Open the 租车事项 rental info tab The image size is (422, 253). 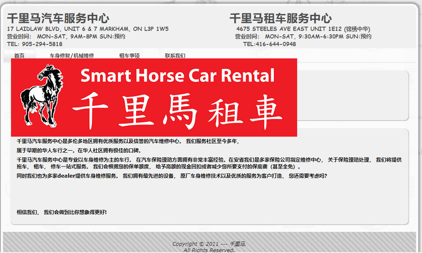(129, 55)
